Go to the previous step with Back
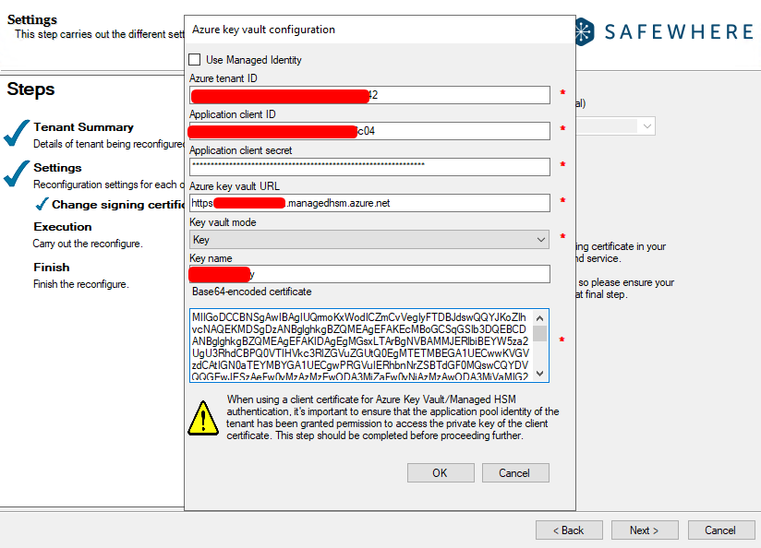 [568, 530]
